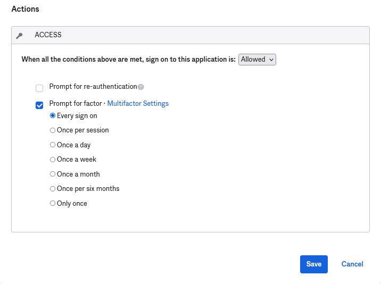Cancel the rule changes
The width and height of the screenshot is (381, 284).
352,264
